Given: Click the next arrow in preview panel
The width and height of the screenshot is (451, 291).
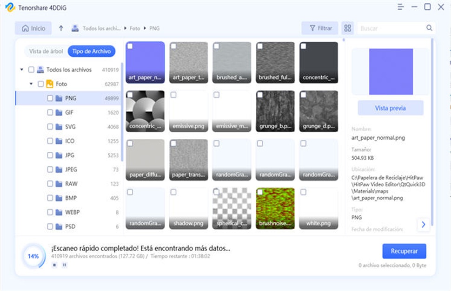Looking at the screenshot, I should (x=423, y=225).
